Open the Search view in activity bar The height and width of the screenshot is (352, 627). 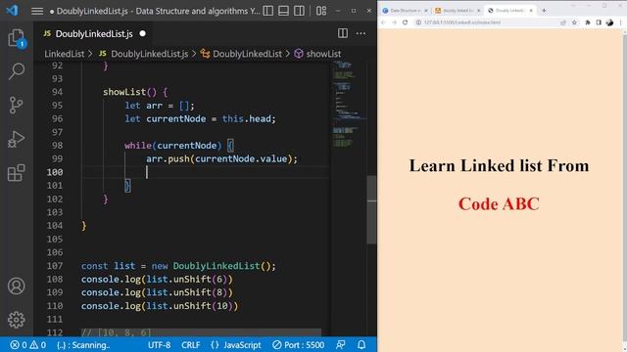(x=17, y=71)
